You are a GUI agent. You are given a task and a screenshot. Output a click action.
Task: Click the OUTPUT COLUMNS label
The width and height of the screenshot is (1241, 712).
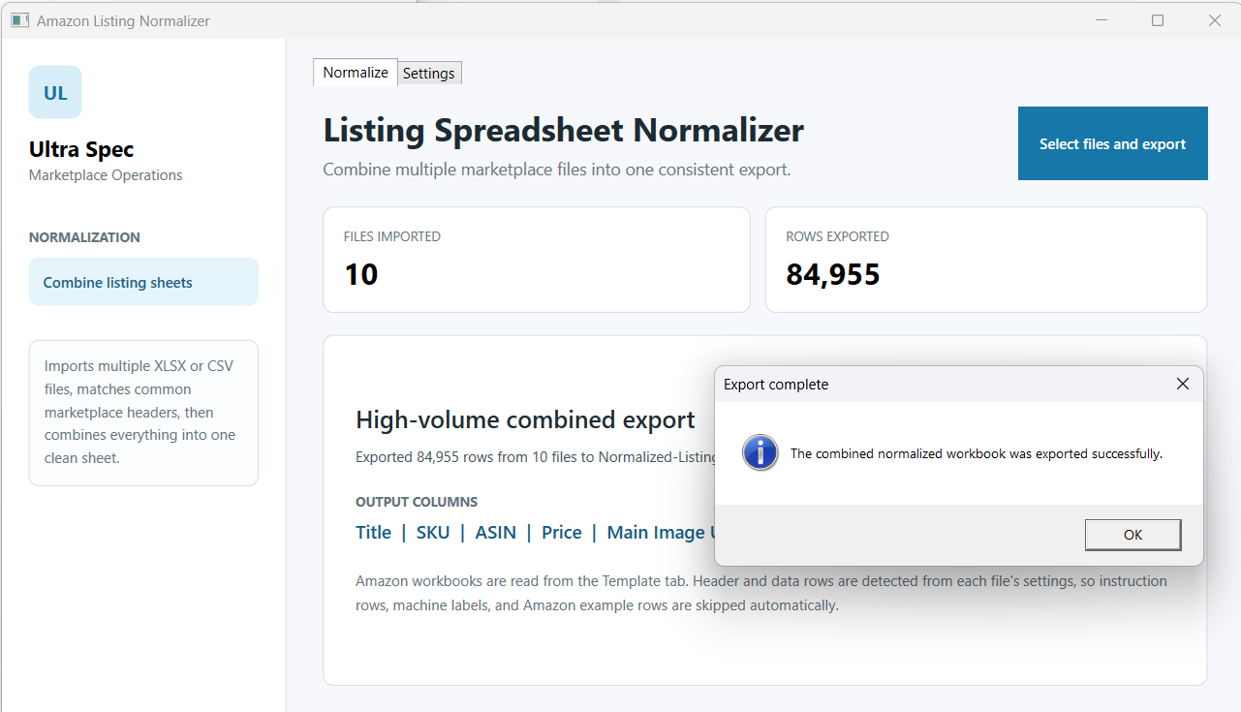tap(417, 502)
